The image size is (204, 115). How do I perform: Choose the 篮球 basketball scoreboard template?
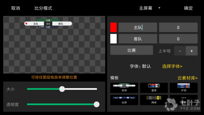coord(154,88)
